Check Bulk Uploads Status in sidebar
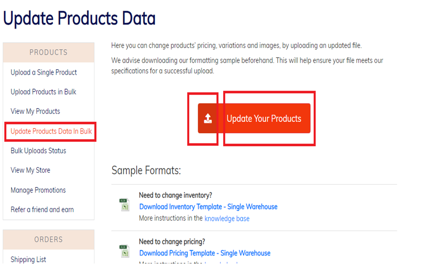Viewport: 433px width, 265px height. (39, 151)
